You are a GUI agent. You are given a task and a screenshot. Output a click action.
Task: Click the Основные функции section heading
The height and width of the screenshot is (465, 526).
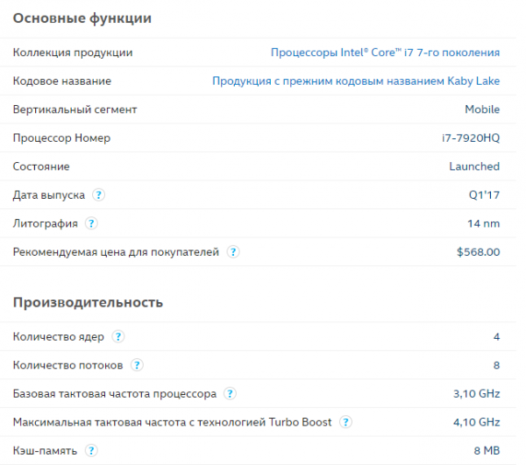(x=82, y=18)
